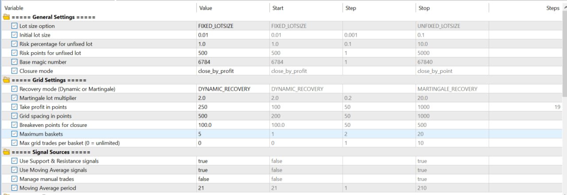
Task: Edit the Initial lot size value
Action: (x=233, y=35)
